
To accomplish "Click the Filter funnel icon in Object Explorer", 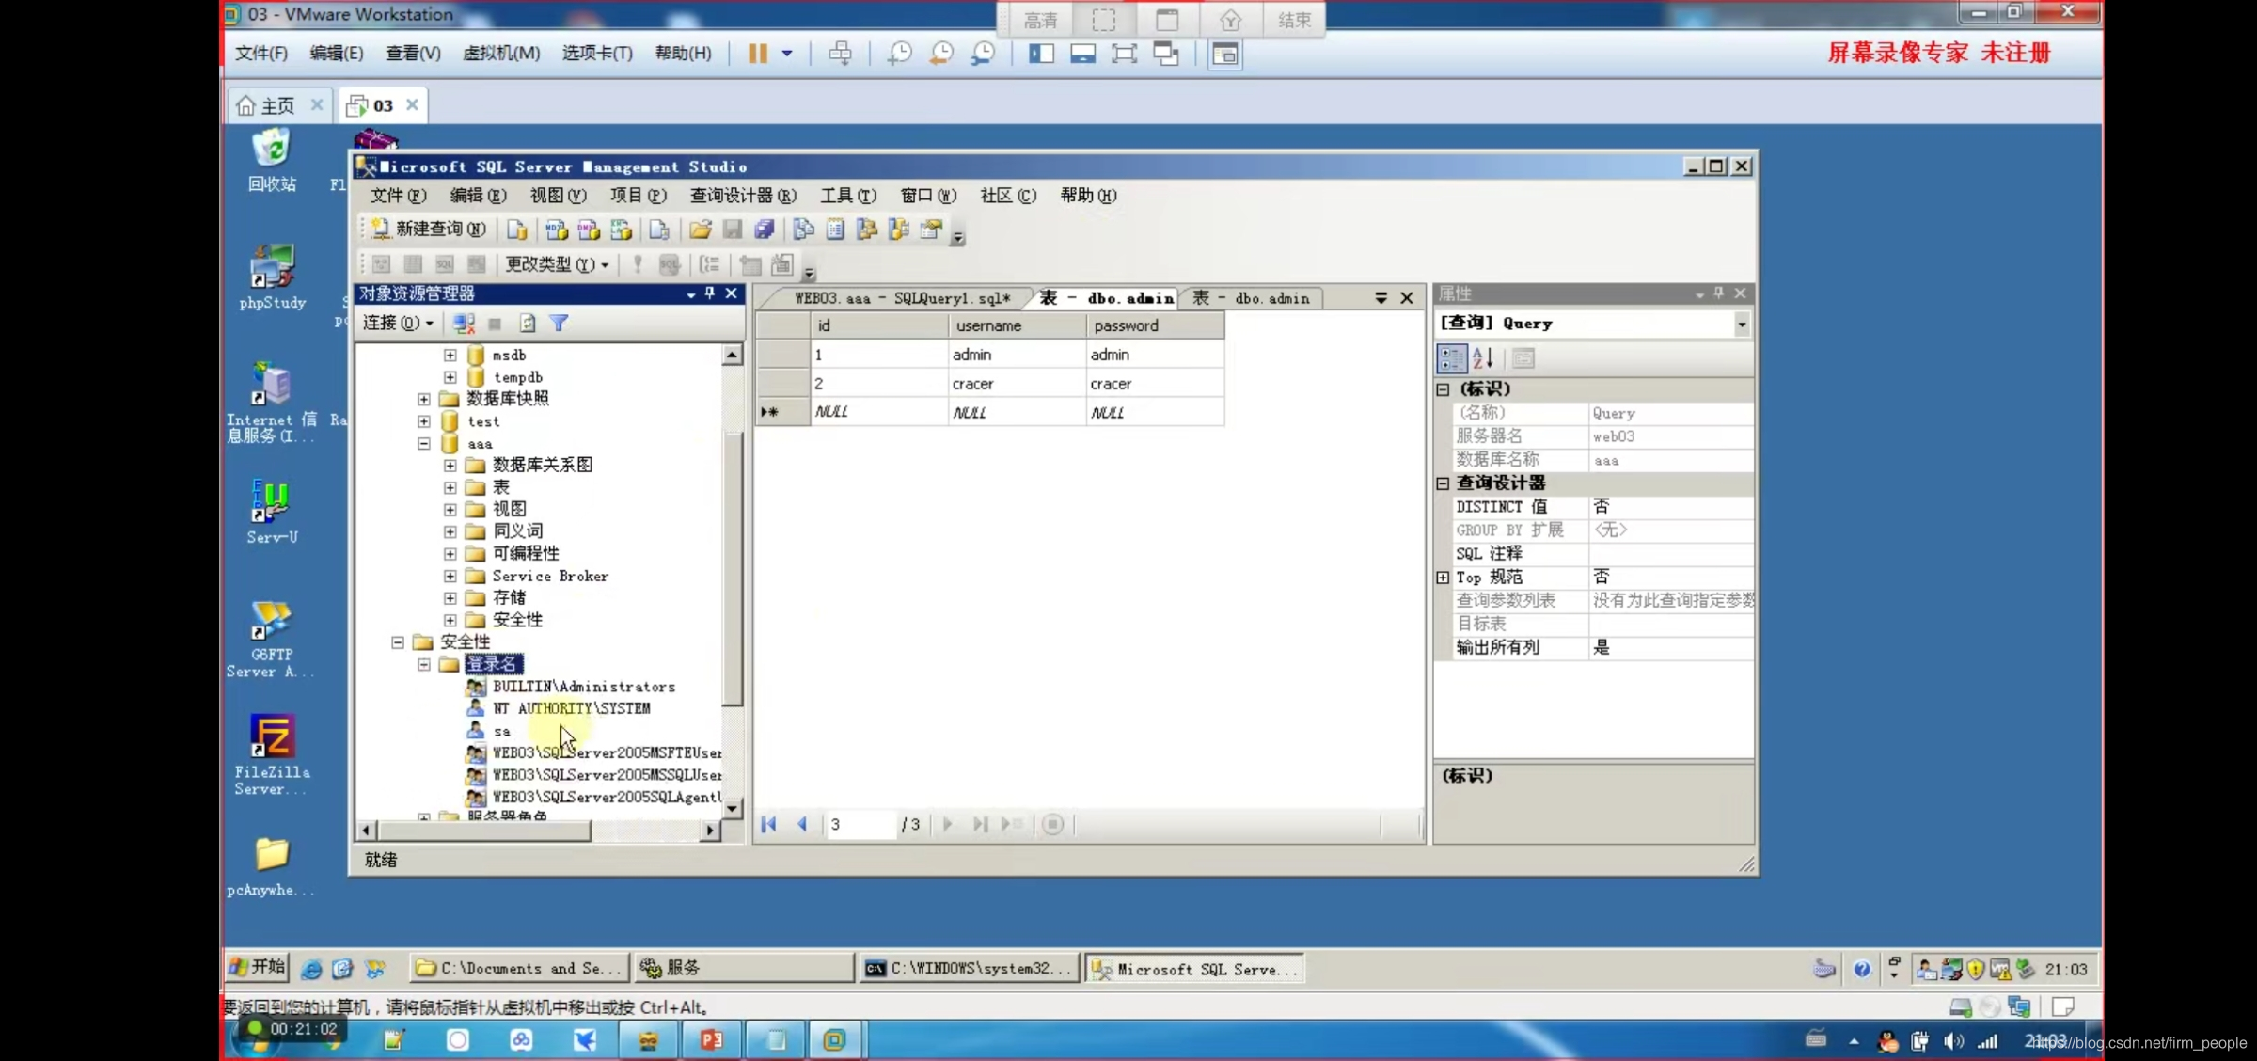I will [x=559, y=324].
